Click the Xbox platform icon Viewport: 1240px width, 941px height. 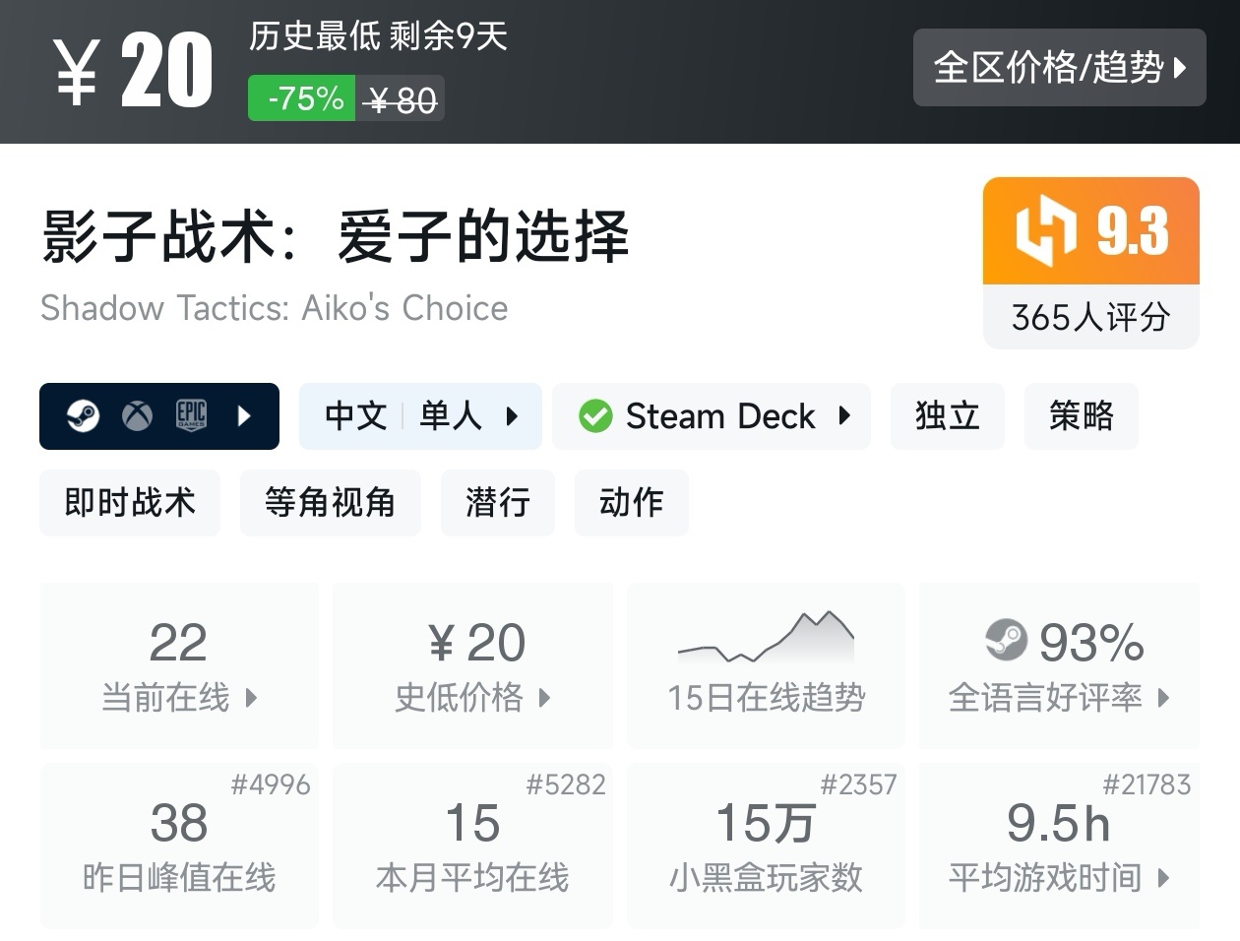point(137,416)
